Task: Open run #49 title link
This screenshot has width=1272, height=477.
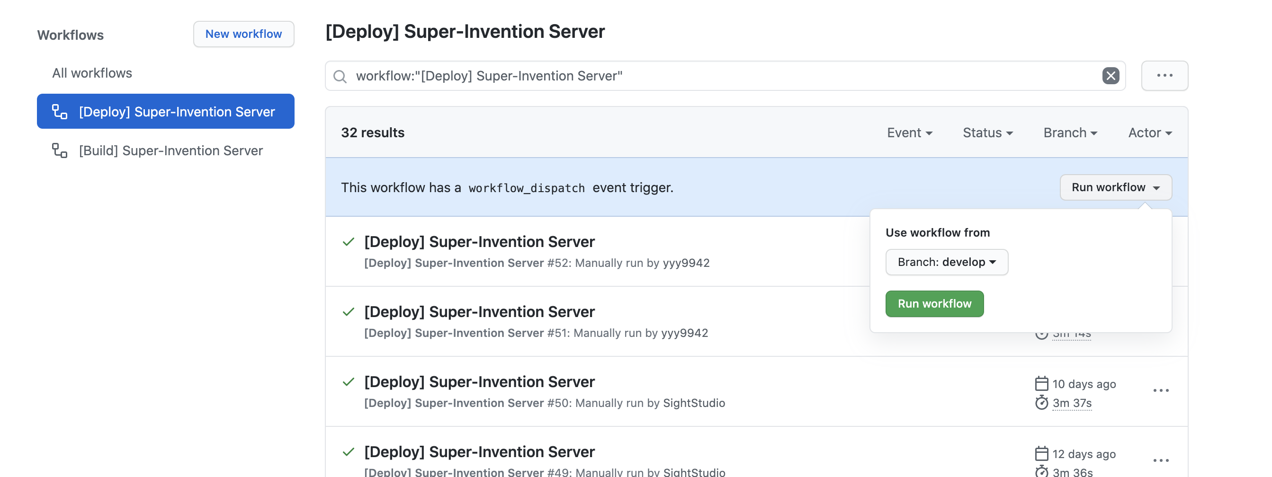Action: click(479, 452)
